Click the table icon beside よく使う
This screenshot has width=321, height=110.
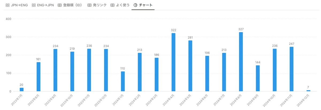(x=113, y=5)
